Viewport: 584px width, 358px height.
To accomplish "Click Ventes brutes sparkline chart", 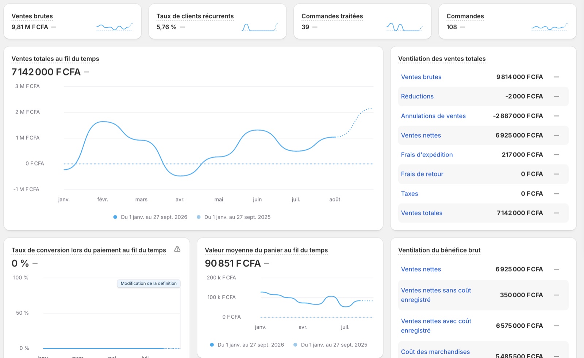I will point(115,27).
